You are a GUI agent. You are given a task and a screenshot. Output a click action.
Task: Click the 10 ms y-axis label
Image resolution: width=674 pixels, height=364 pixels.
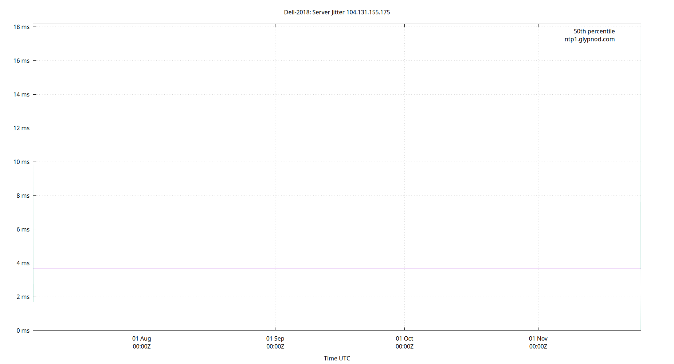coord(21,162)
